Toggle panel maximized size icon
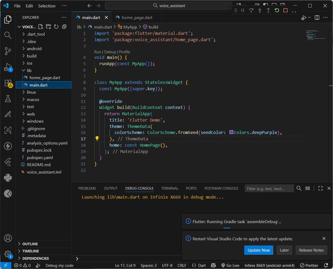The height and width of the screenshot is (269, 333). pyautogui.click(x=320, y=188)
